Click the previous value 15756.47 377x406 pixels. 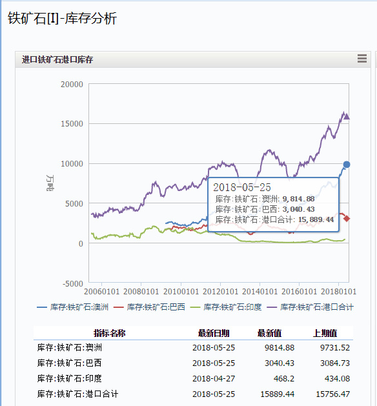[333, 394]
